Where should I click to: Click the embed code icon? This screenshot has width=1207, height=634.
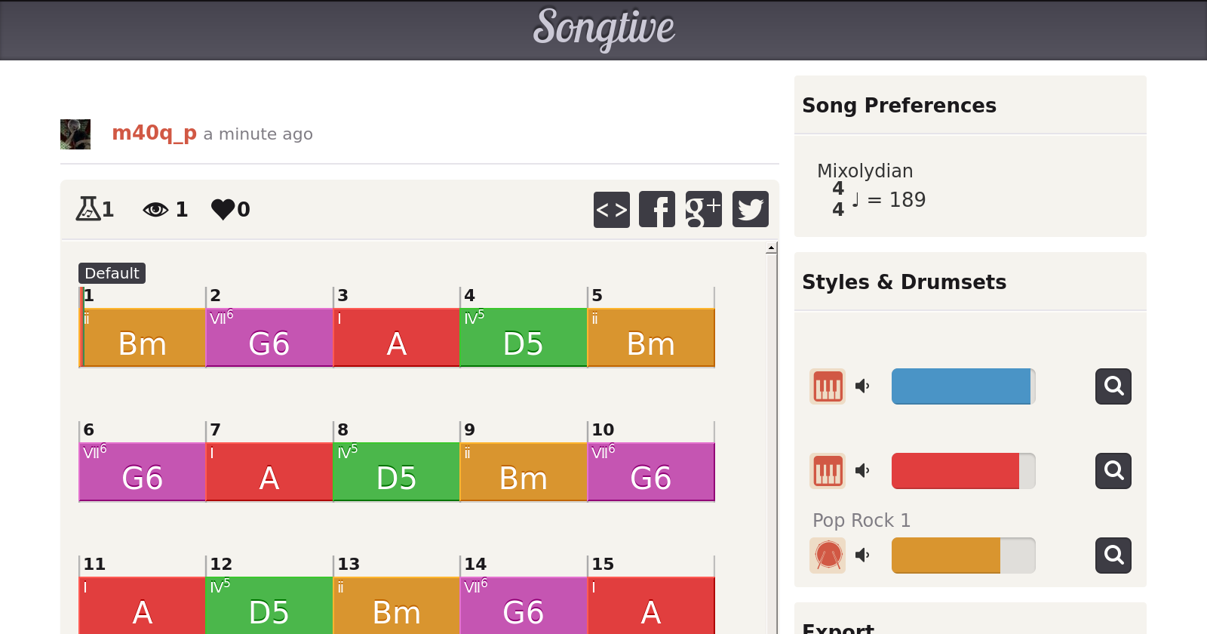(x=611, y=209)
